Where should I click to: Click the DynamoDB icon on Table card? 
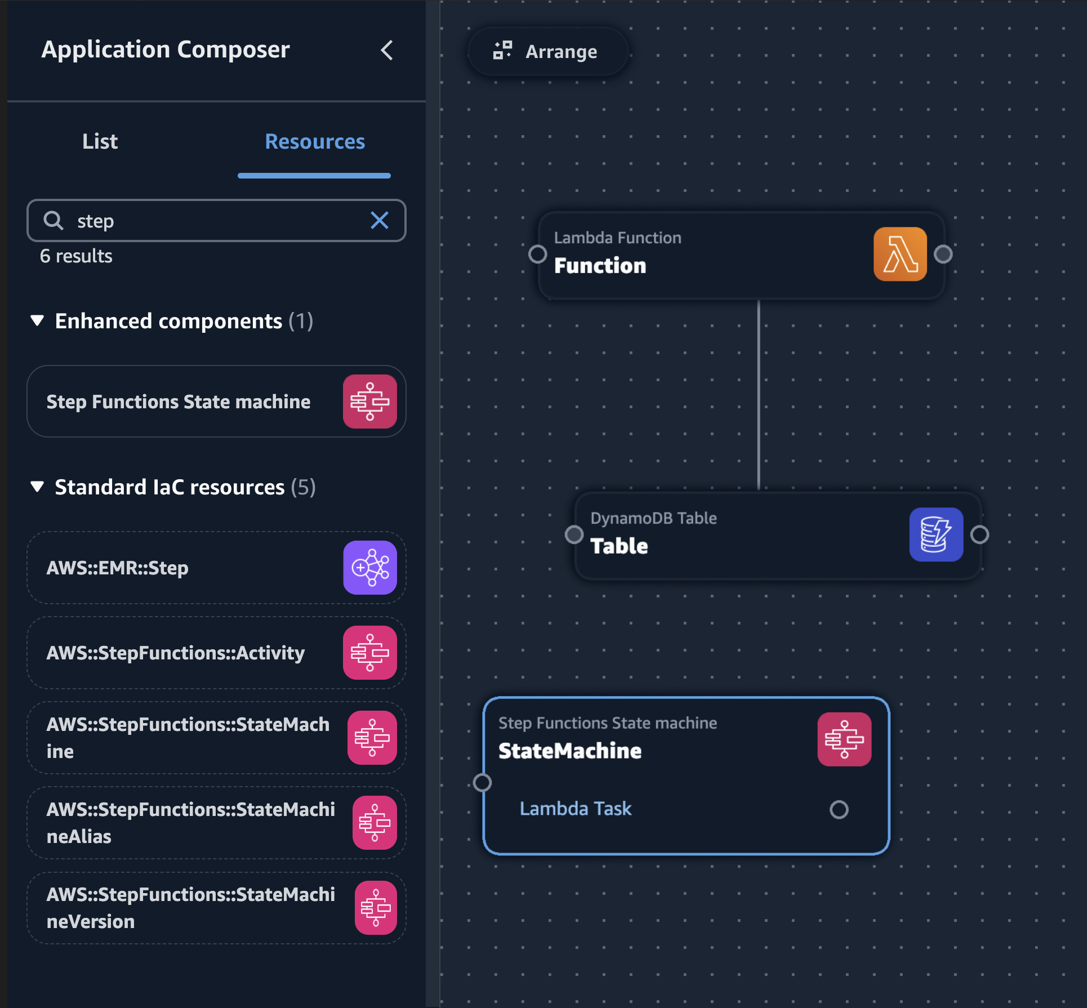pos(935,534)
